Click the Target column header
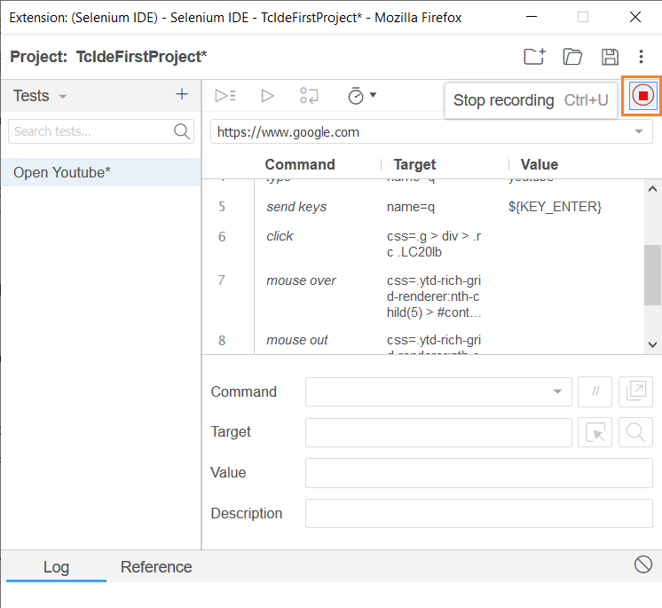 (414, 164)
